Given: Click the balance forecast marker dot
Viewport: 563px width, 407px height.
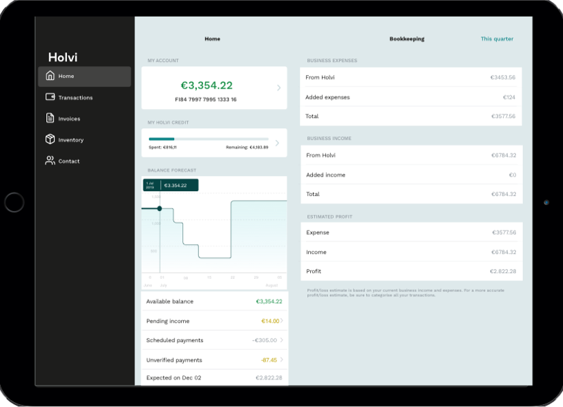Looking at the screenshot, I should (160, 208).
